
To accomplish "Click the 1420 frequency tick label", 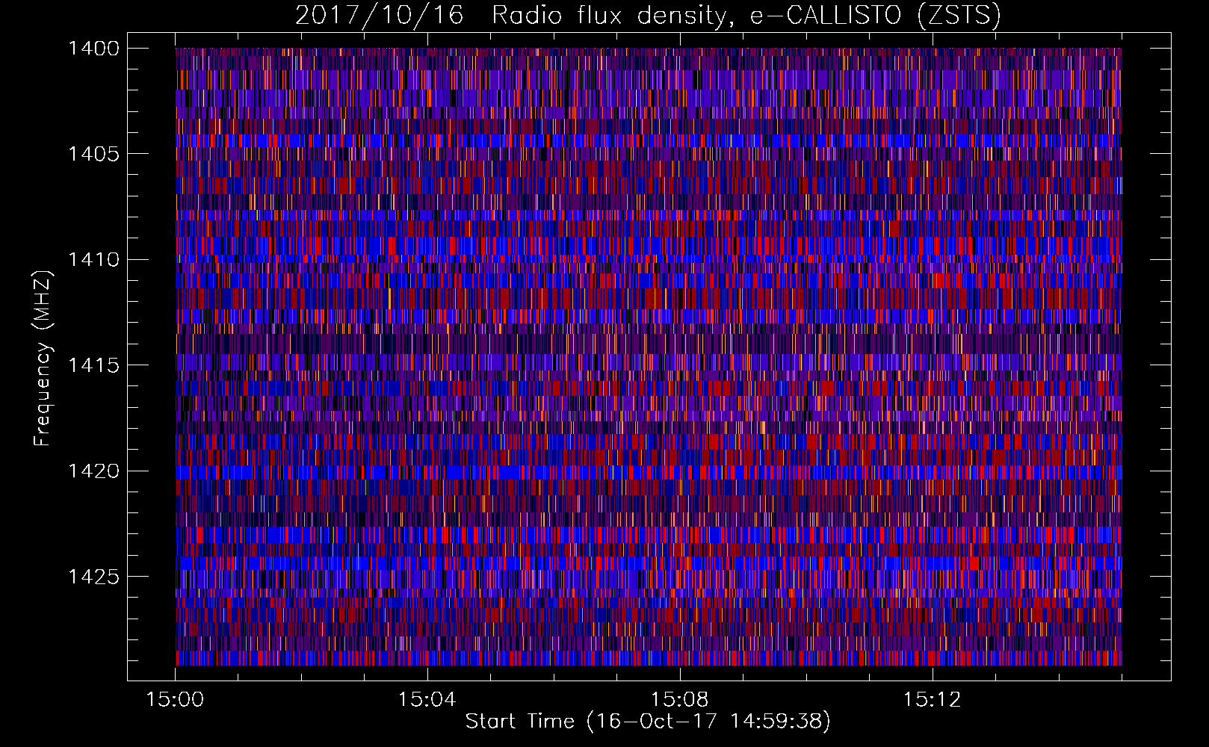I will (x=93, y=471).
